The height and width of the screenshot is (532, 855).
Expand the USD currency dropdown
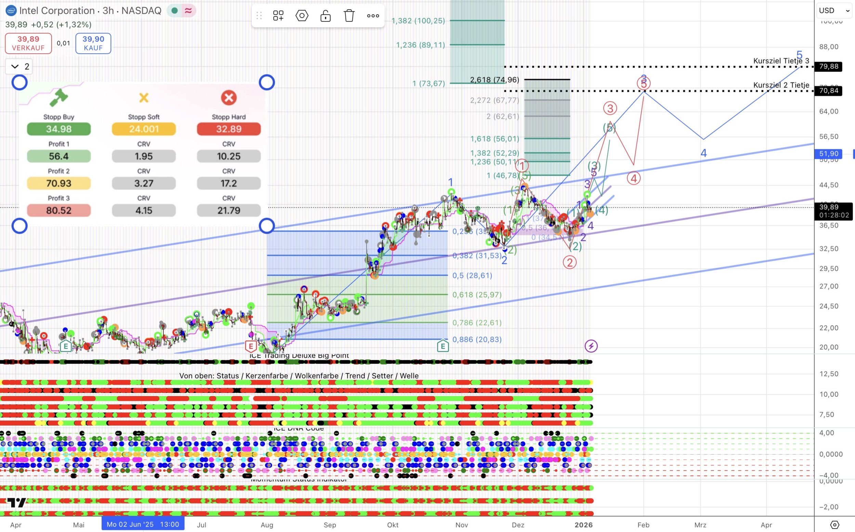pyautogui.click(x=834, y=11)
